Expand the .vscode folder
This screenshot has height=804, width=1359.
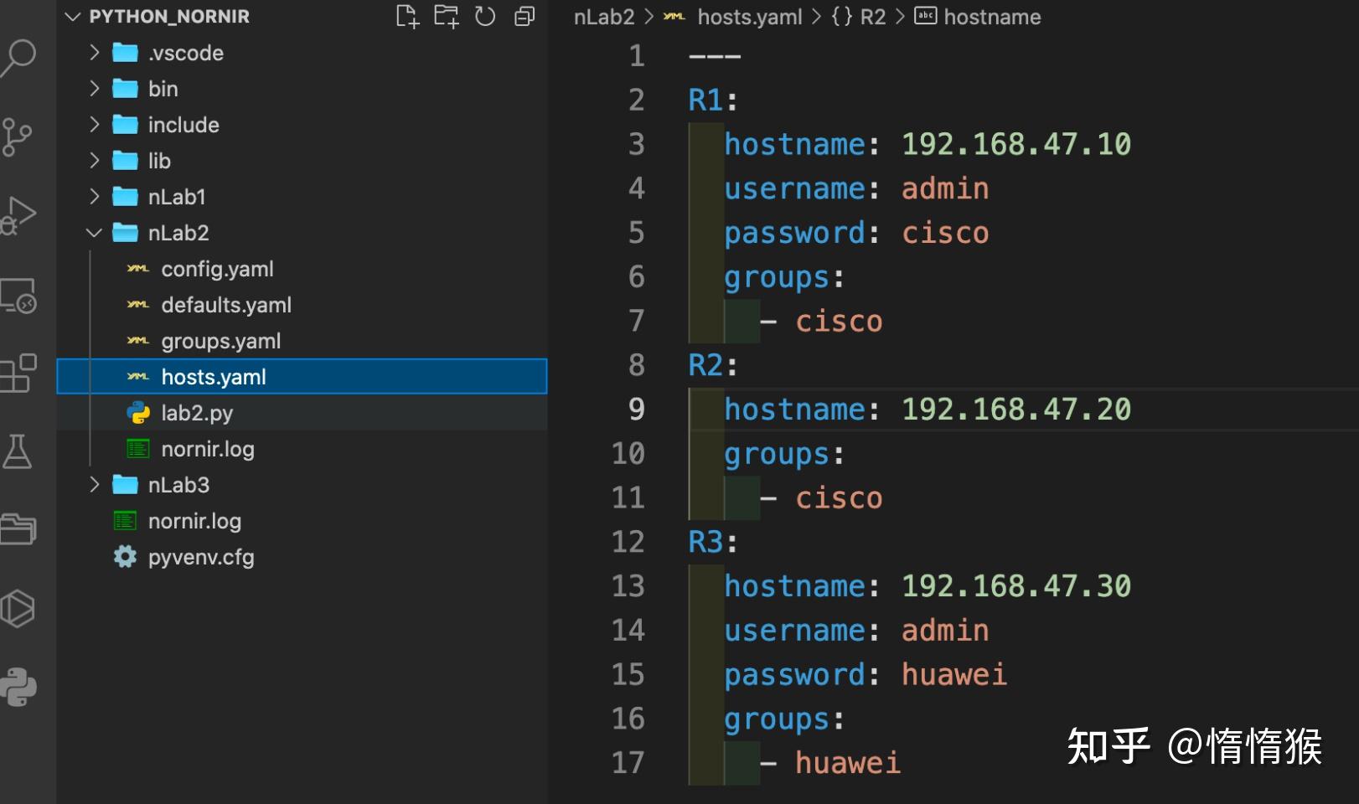[95, 53]
